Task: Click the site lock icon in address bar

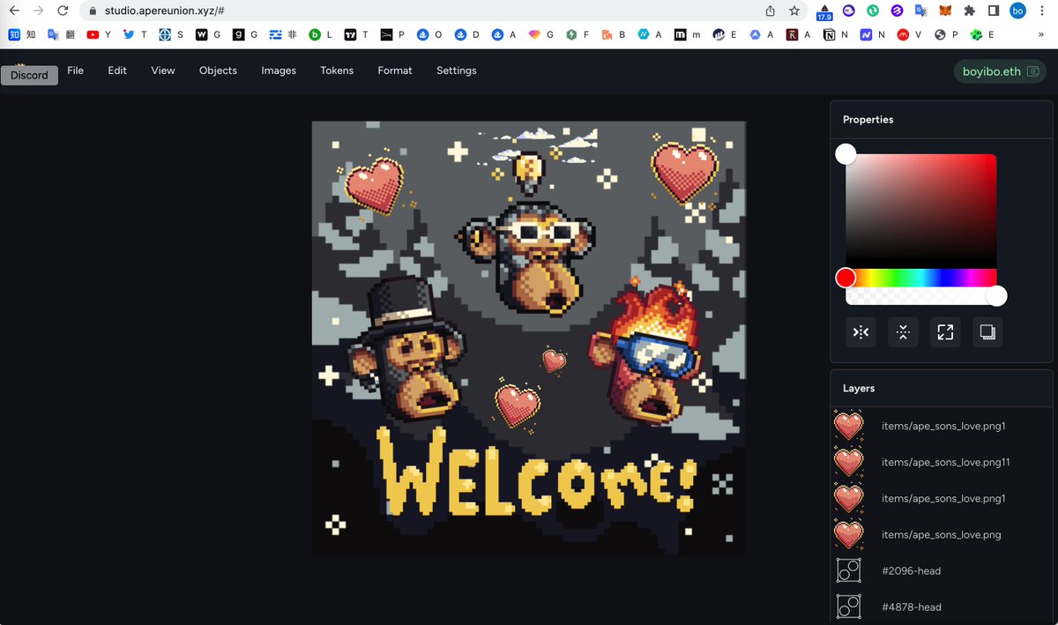Action: (93, 11)
